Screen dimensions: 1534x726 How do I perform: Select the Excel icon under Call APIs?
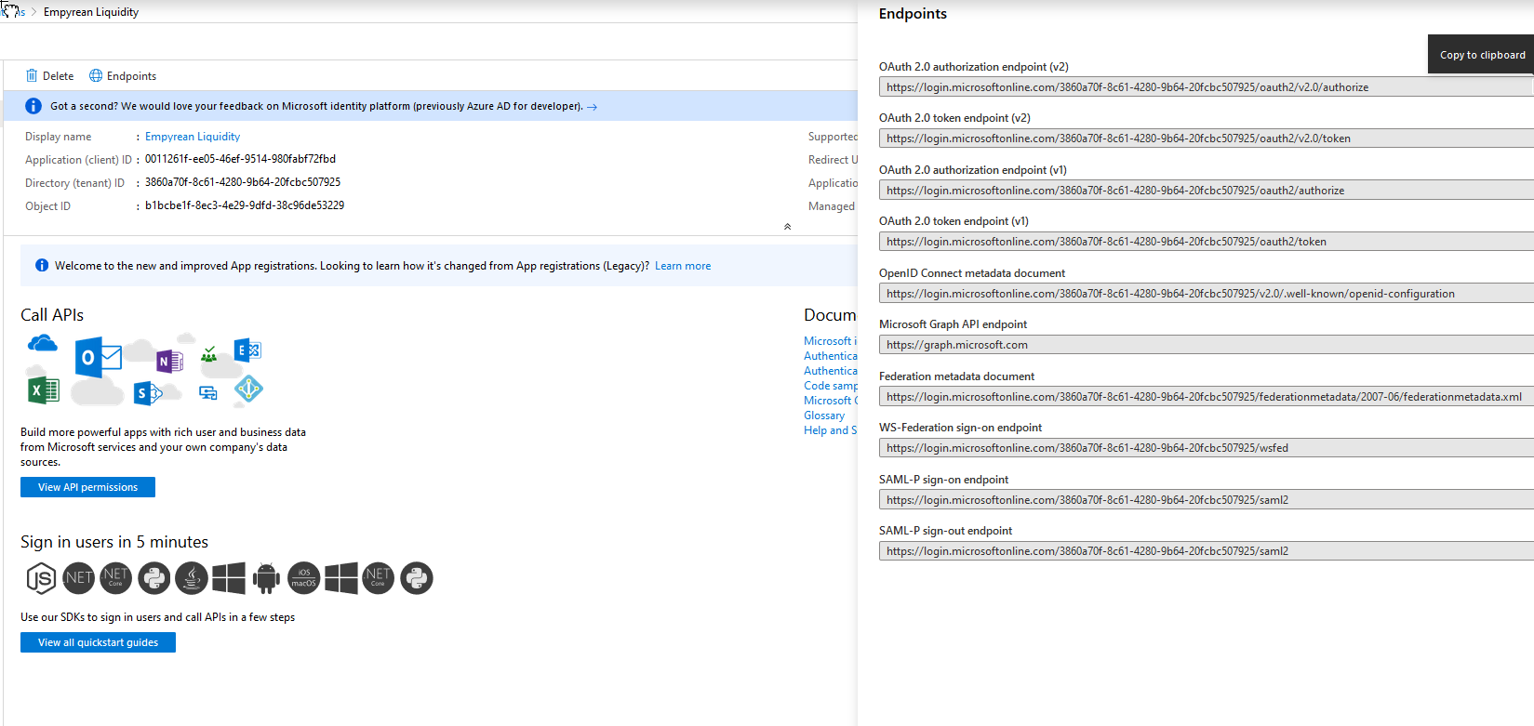point(44,390)
